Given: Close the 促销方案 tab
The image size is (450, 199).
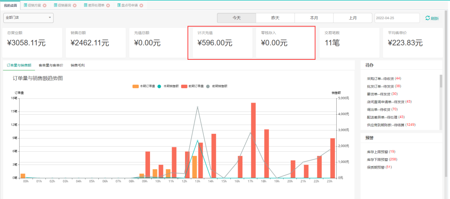Looking at the screenshot, I should [45, 5].
